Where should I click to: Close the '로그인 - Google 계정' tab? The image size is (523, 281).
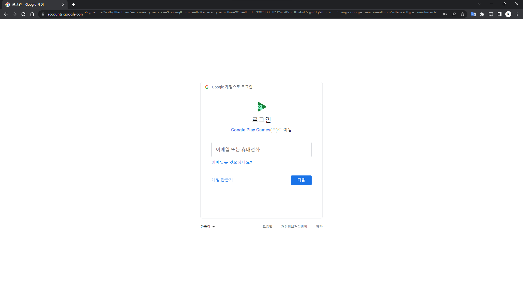click(x=63, y=5)
